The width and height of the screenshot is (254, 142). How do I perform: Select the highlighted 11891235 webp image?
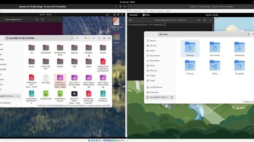point(60,81)
